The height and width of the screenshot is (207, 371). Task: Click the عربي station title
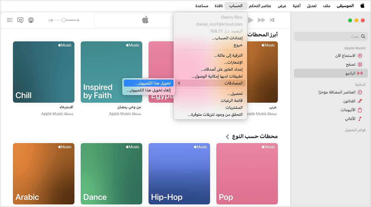[273, 107]
